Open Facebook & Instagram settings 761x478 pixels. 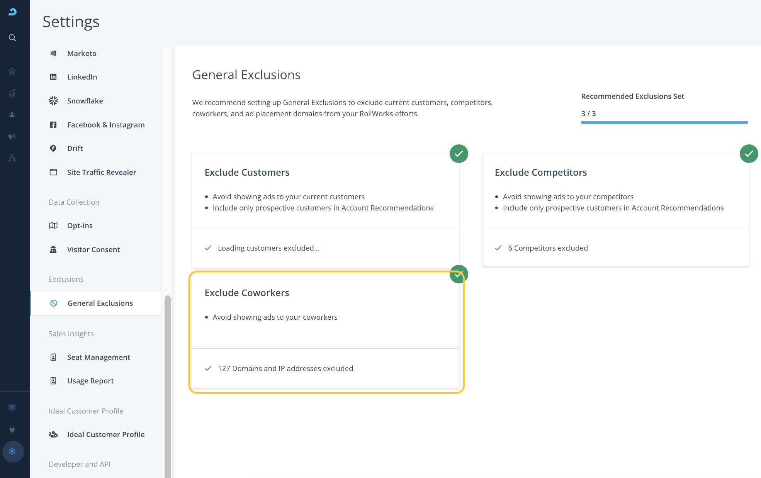tap(105, 125)
